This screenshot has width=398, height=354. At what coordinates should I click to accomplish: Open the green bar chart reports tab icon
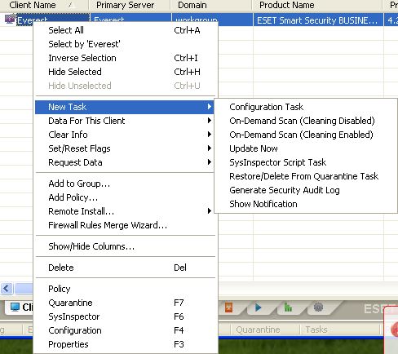(x=288, y=308)
